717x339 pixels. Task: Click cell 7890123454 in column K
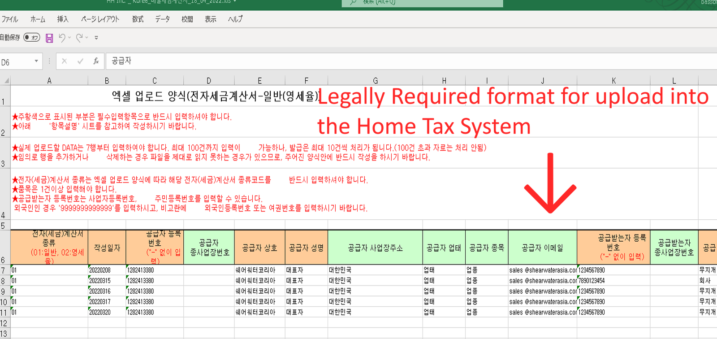613,280
